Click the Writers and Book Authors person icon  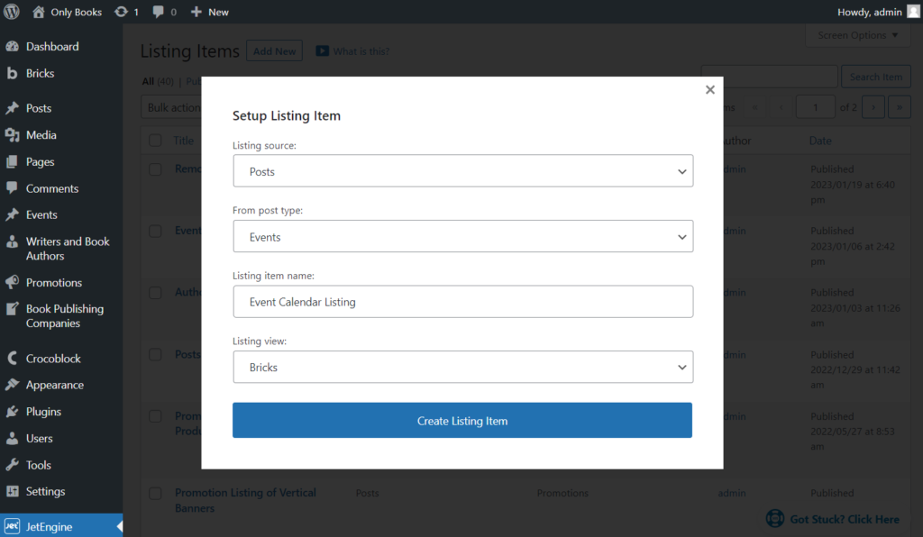[x=12, y=241]
